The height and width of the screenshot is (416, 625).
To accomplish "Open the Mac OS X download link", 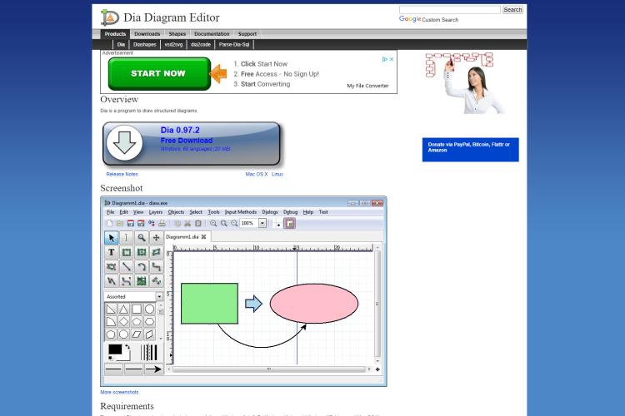I will [257, 175].
